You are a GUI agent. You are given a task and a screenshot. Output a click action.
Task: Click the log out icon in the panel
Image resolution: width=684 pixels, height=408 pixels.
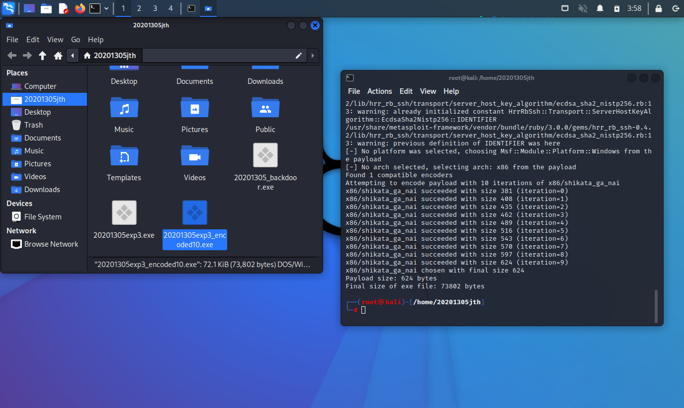click(x=676, y=8)
